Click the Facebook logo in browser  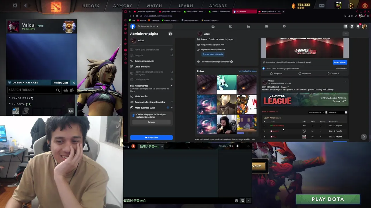point(133,26)
